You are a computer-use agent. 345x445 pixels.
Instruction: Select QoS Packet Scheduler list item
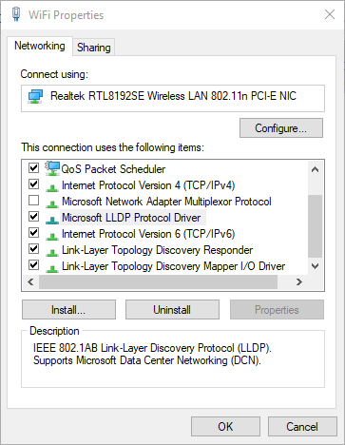(x=113, y=169)
